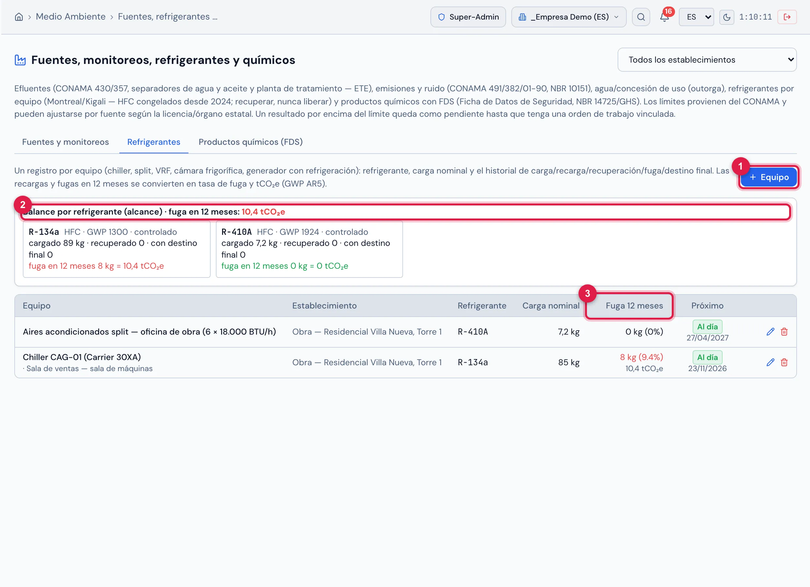Image resolution: width=810 pixels, height=587 pixels.
Task: Switch to Fuentes y monitoreos tab
Action: (x=65, y=142)
